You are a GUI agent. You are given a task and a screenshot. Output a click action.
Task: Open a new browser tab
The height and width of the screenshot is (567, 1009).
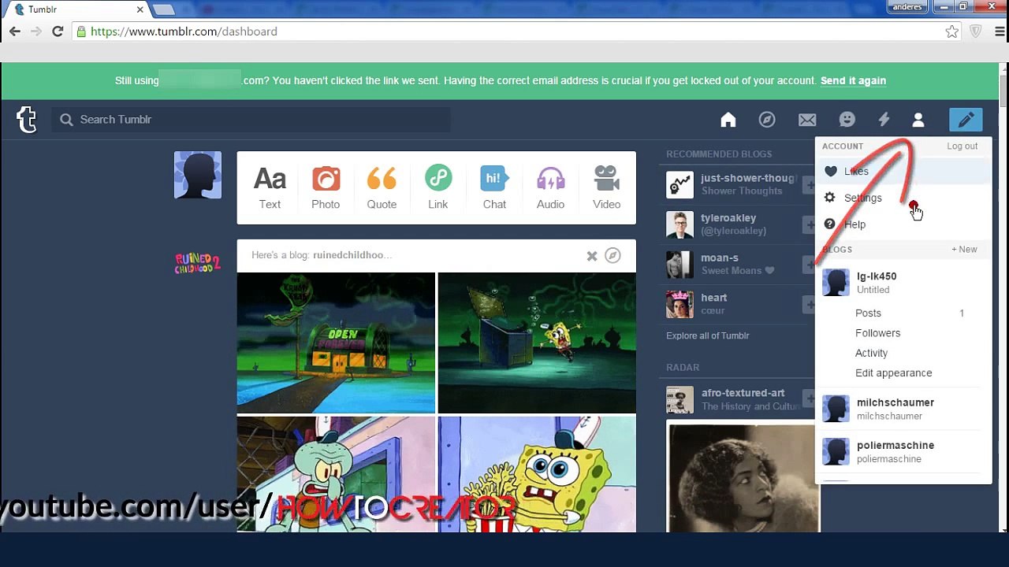pyautogui.click(x=164, y=9)
